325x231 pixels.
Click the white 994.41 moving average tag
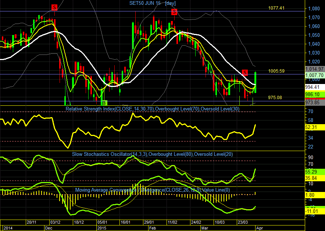[315, 87]
